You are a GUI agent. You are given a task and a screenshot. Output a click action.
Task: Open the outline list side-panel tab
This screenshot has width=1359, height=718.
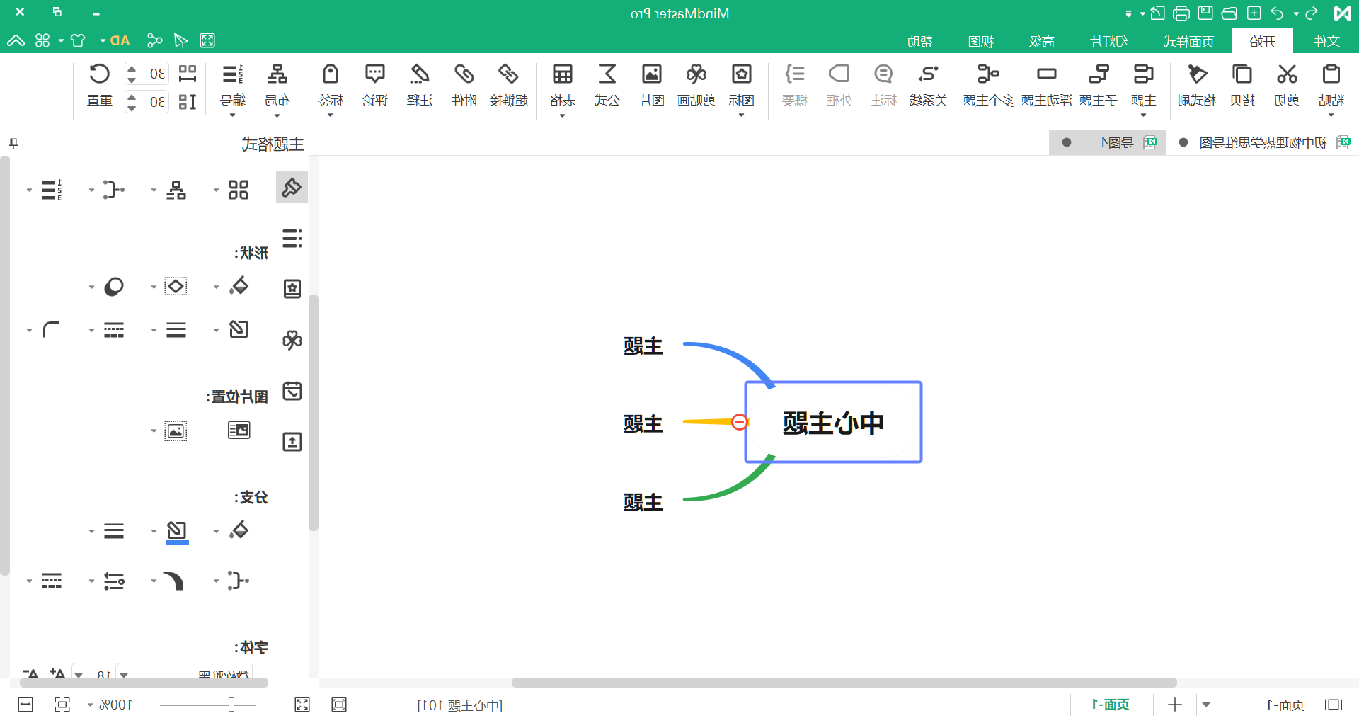[292, 239]
